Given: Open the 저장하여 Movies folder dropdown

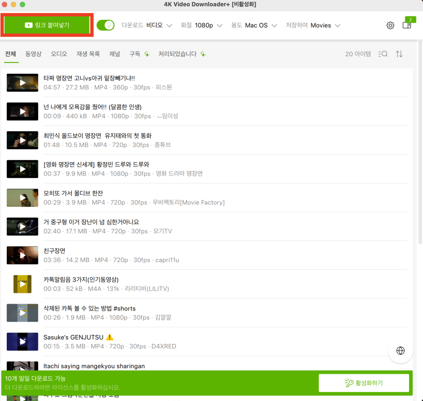Looking at the screenshot, I should [313, 25].
